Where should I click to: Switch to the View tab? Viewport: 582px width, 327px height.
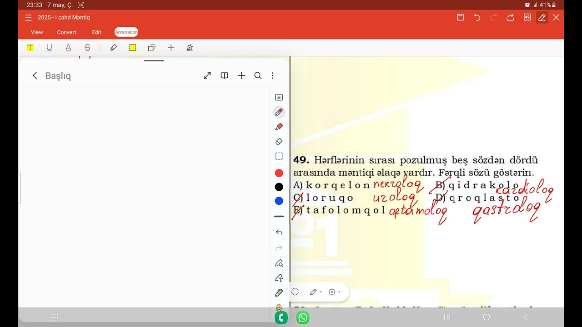tap(37, 32)
